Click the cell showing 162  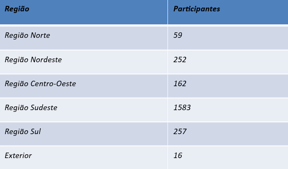tap(228, 86)
